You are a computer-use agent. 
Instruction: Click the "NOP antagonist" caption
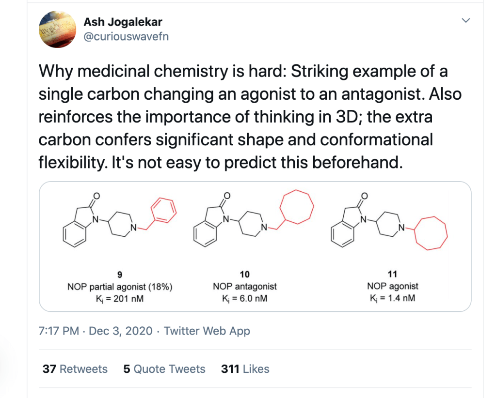click(x=245, y=287)
